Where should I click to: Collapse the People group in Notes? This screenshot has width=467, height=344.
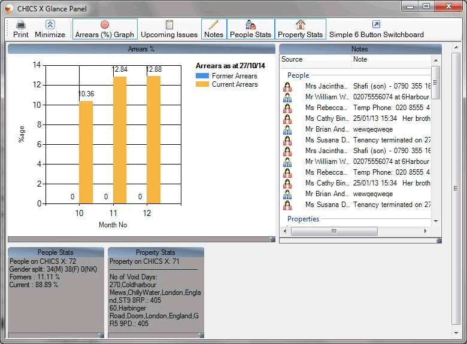pyautogui.click(x=298, y=75)
